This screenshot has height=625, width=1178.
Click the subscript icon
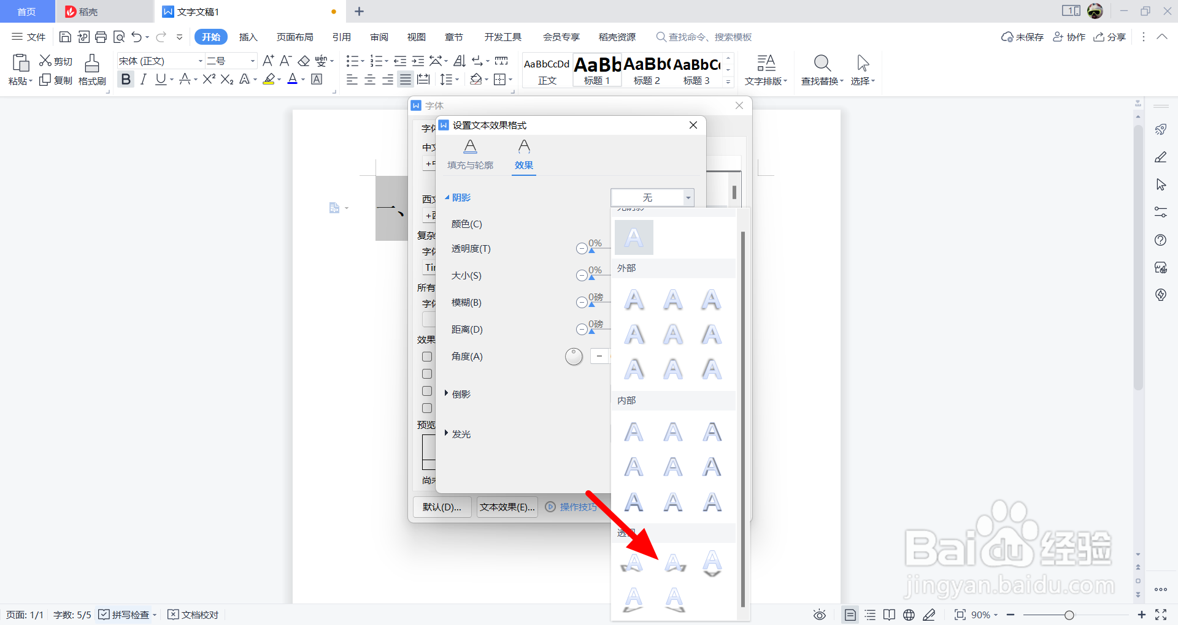click(226, 80)
